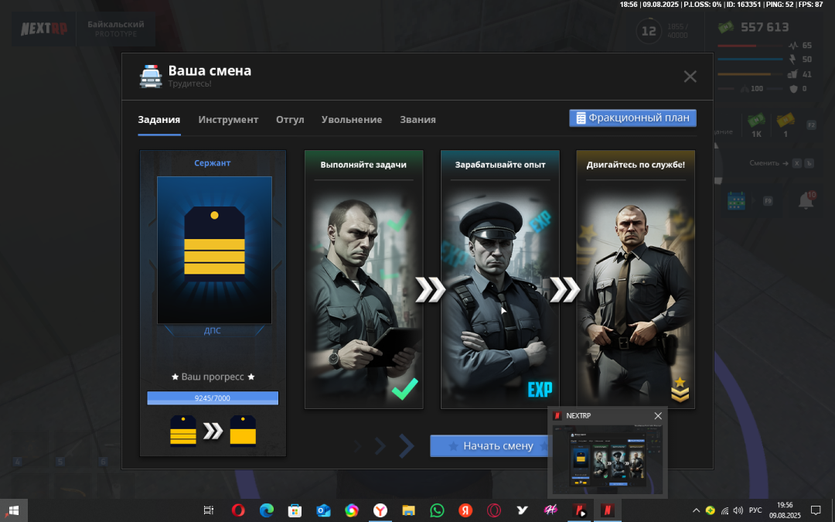Click the NEXTRP logo in the HUD

[44, 29]
